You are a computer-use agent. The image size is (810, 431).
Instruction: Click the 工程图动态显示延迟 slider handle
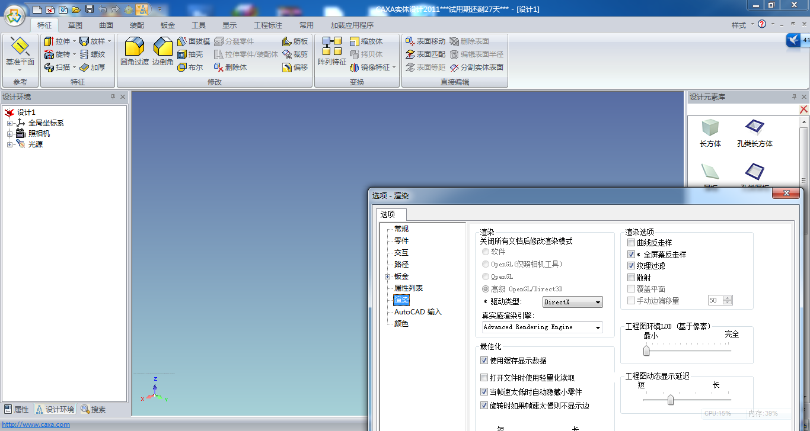671,400
